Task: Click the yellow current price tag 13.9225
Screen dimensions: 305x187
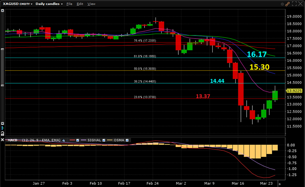Action: pyautogui.click(x=294, y=91)
